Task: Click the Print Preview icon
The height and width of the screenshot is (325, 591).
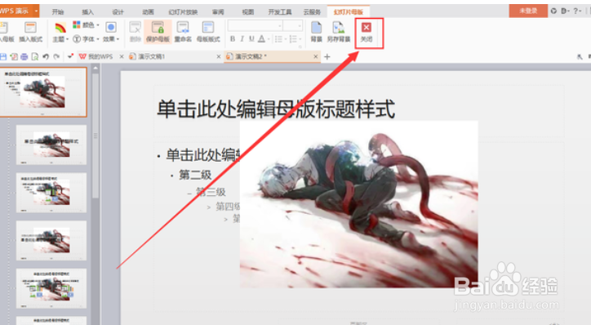Action: 34,56
